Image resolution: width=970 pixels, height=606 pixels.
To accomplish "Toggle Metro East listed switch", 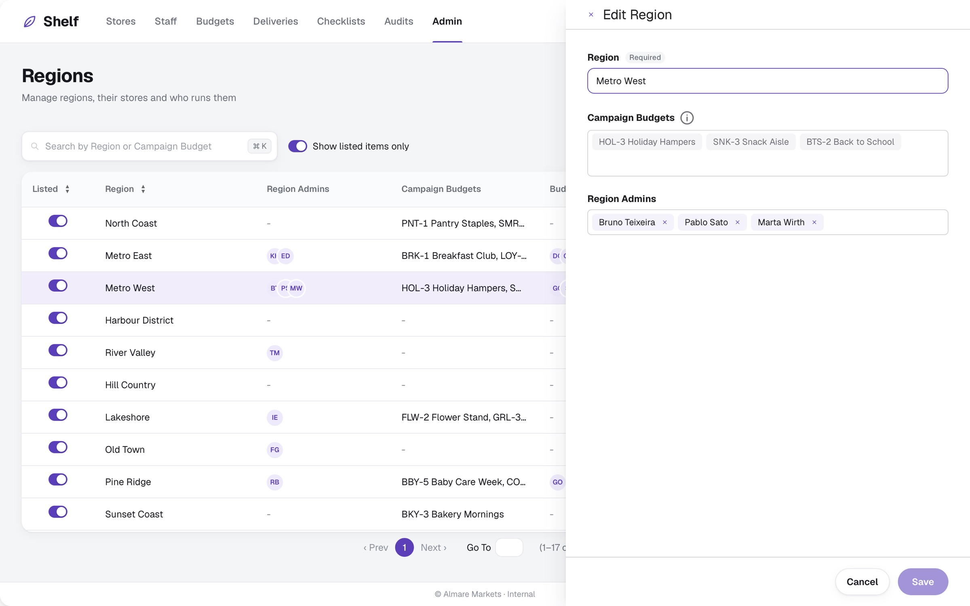I will (x=58, y=253).
